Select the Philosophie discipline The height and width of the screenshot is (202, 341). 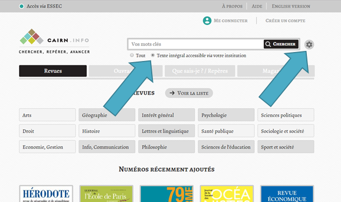[166, 147]
